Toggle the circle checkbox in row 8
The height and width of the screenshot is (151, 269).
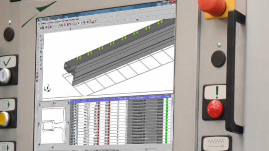click(x=77, y=124)
